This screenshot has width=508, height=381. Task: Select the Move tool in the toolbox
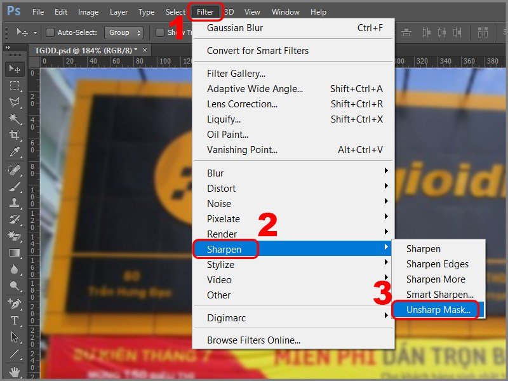[15, 69]
